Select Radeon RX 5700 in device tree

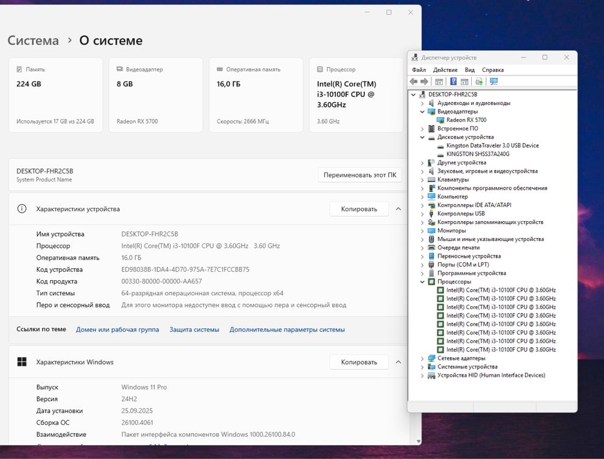click(466, 120)
